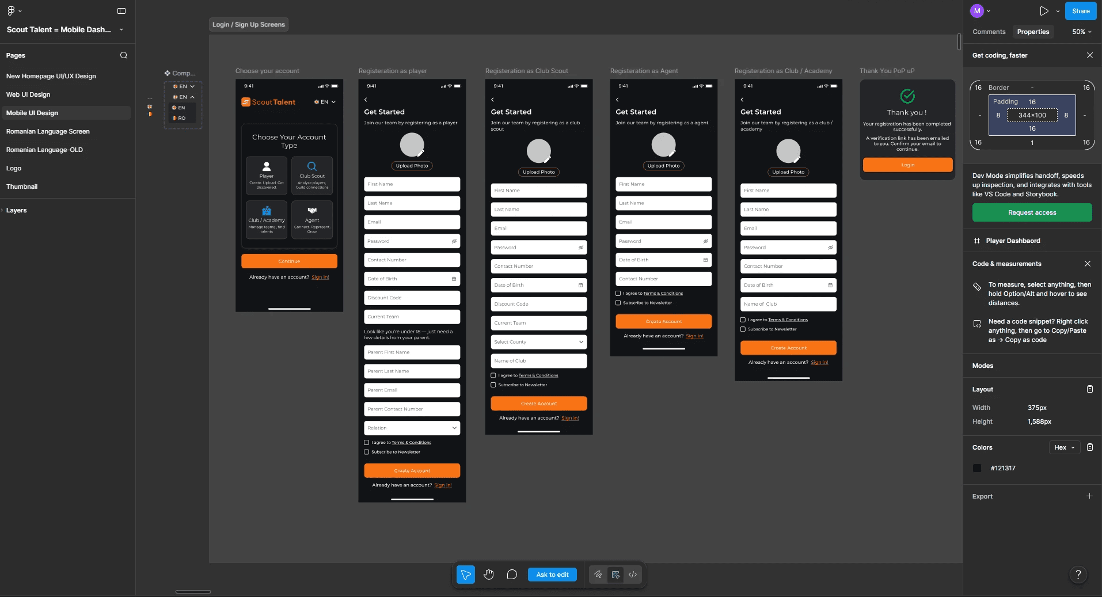Click the measure tip icon
The height and width of the screenshot is (597, 1102).
pos(977,287)
